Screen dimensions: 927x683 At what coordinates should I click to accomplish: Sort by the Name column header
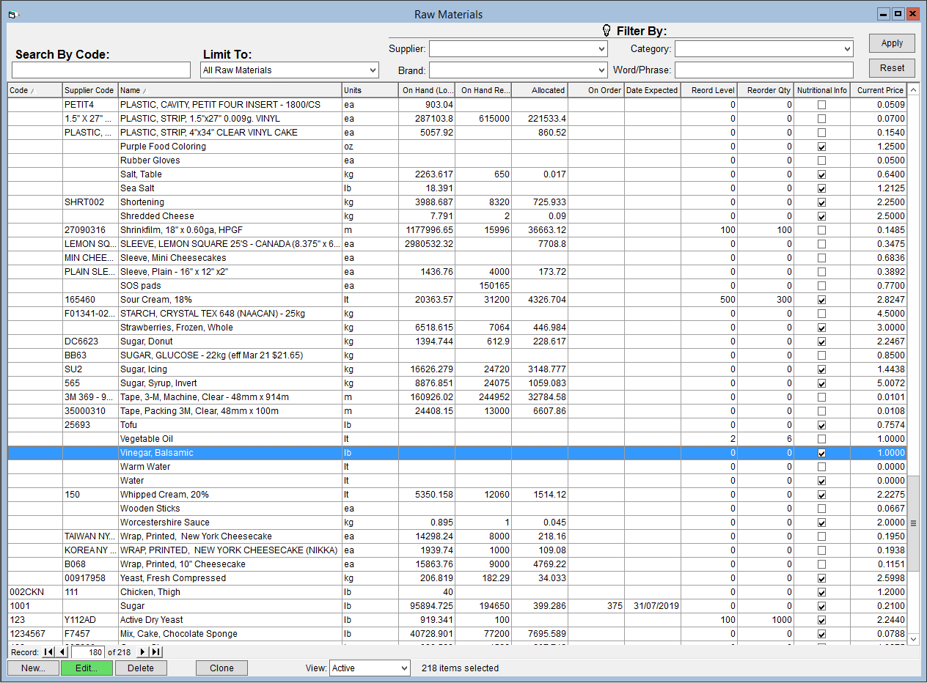[230, 90]
